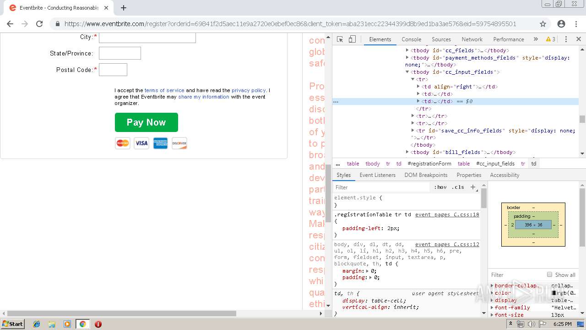Show more DevTools tabs chevron
586x330 pixels.
point(536,39)
